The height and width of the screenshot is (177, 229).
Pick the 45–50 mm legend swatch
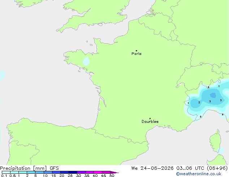106,172
